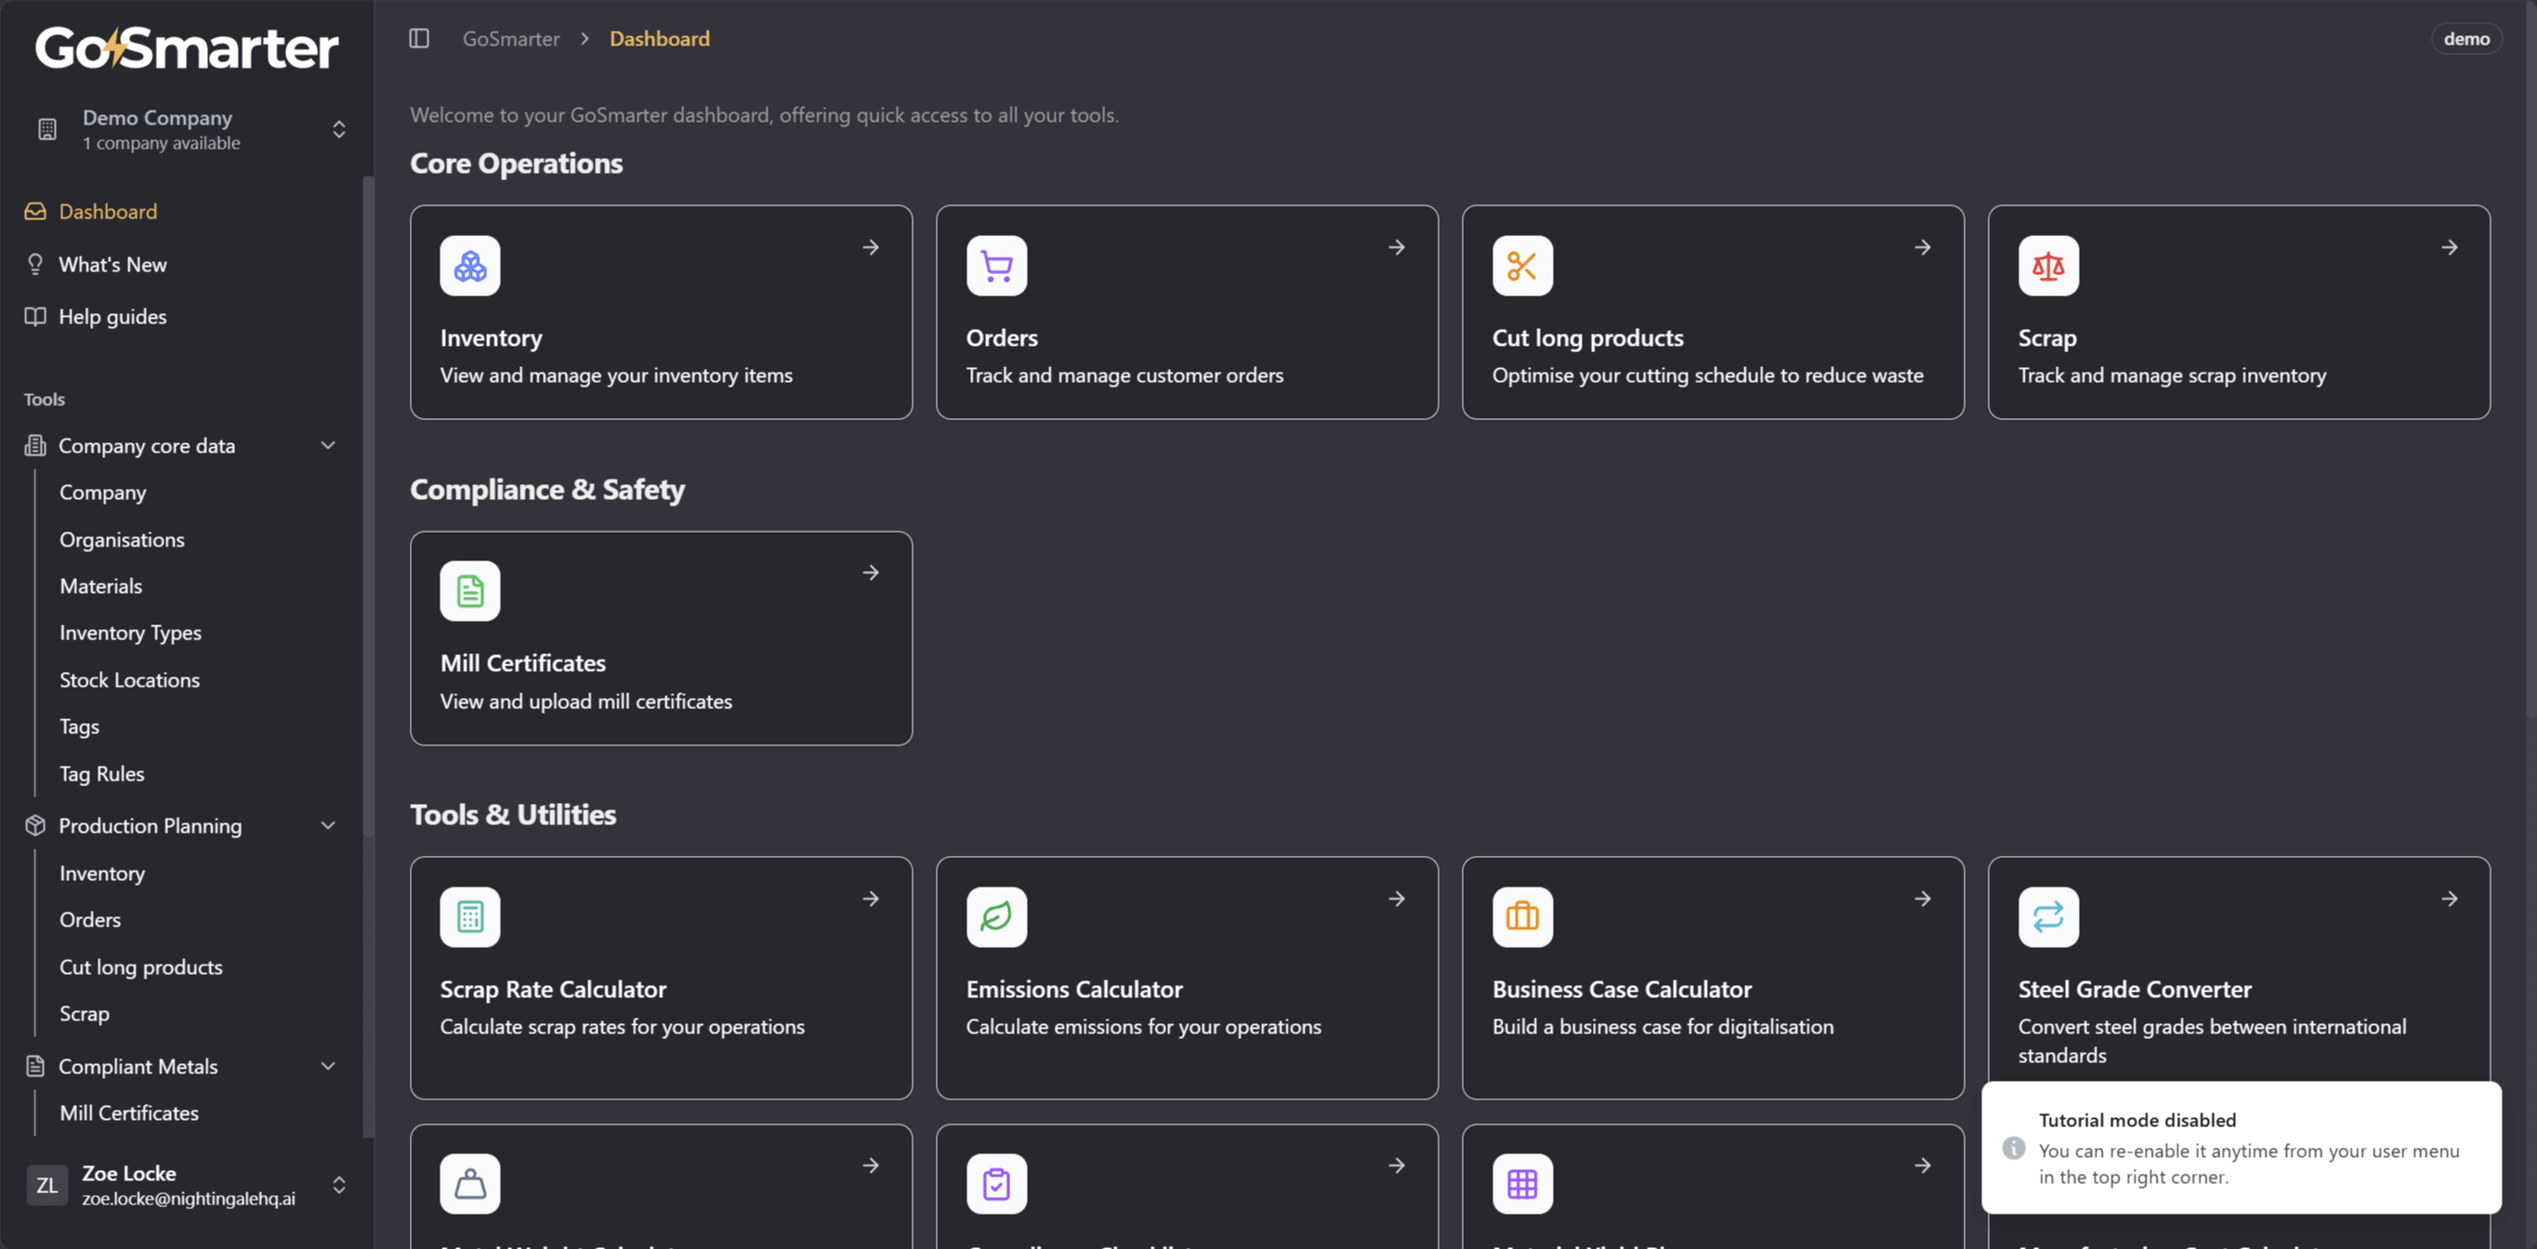Click the Mill Certificates document icon
Viewport: 2537px width, 1249px height.
tap(470, 591)
